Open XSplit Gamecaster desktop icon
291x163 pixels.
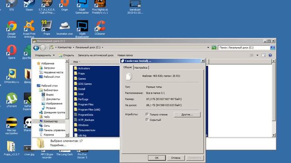tap(82, 7)
